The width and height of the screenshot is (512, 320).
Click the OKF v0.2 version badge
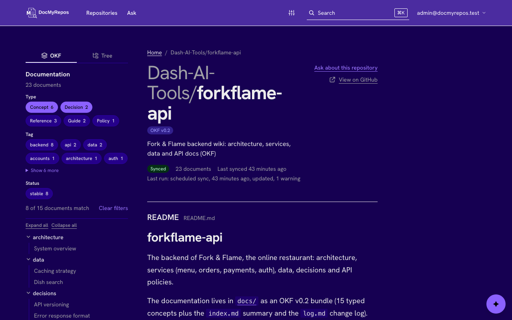pos(160,130)
